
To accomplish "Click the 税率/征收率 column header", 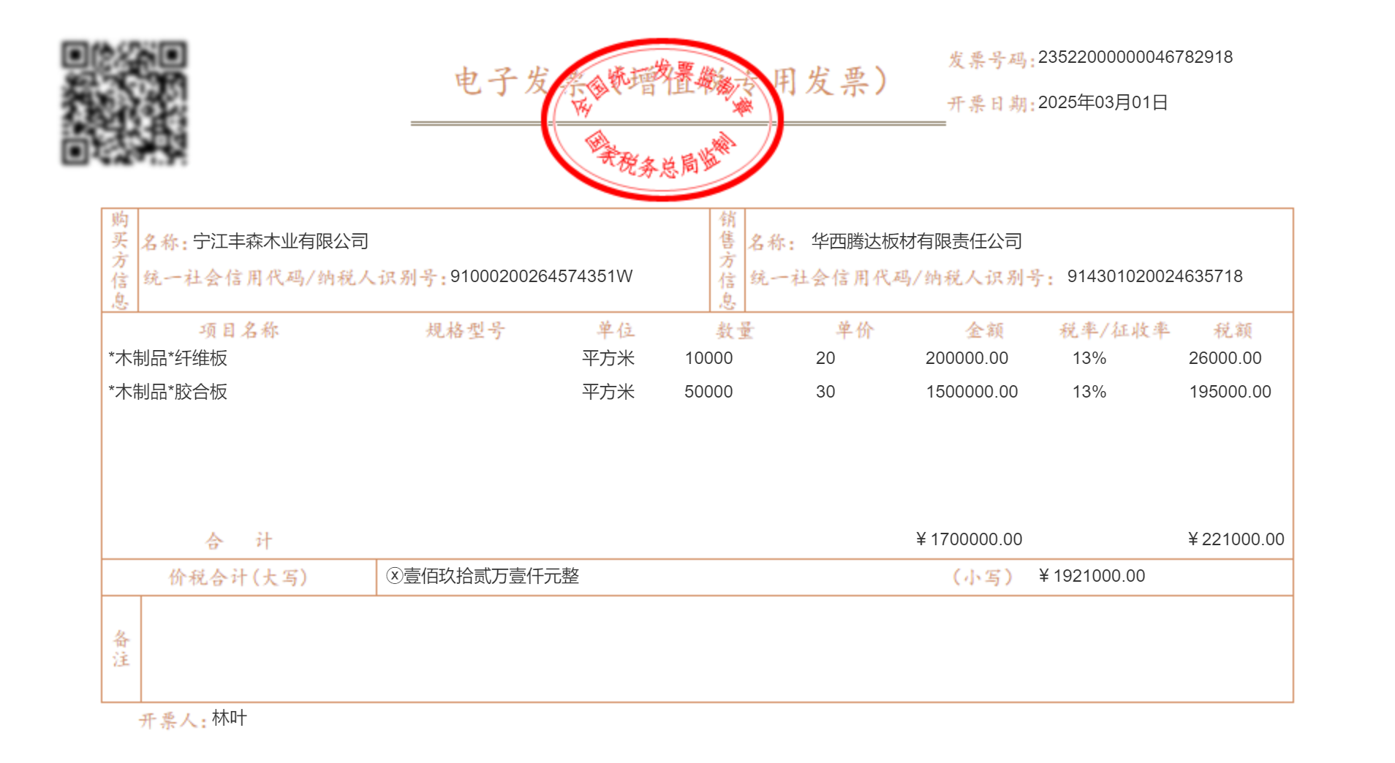I will pyautogui.click(x=1115, y=330).
